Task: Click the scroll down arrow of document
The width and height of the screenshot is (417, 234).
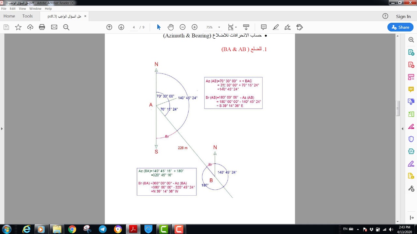Action: (x=397, y=221)
